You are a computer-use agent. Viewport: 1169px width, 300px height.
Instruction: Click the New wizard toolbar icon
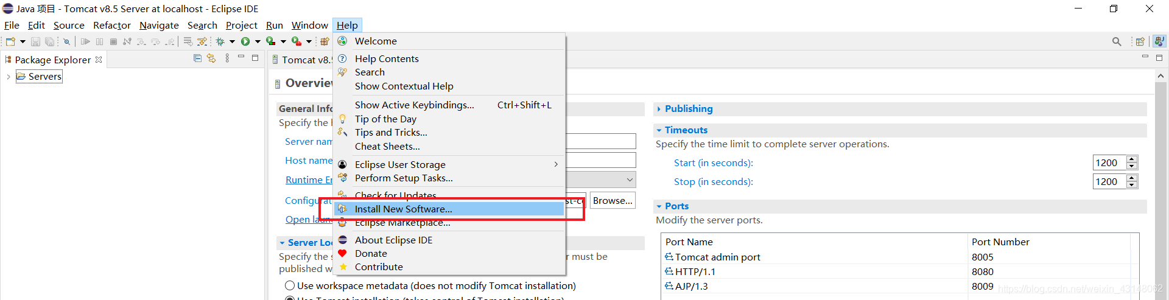point(10,41)
